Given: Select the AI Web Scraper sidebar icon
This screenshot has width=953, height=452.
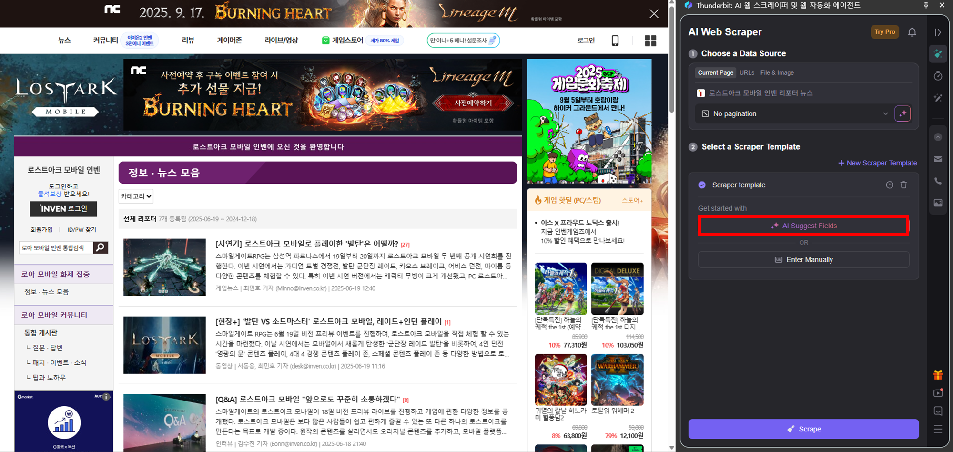Looking at the screenshot, I should coord(938,54).
